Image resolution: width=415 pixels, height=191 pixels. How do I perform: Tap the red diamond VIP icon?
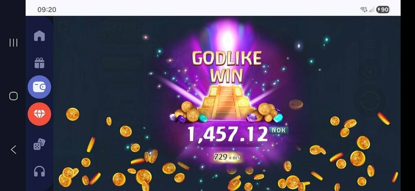tap(39, 114)
